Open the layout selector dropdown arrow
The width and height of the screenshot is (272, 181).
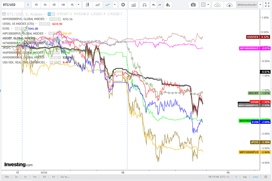click(208, 5)
